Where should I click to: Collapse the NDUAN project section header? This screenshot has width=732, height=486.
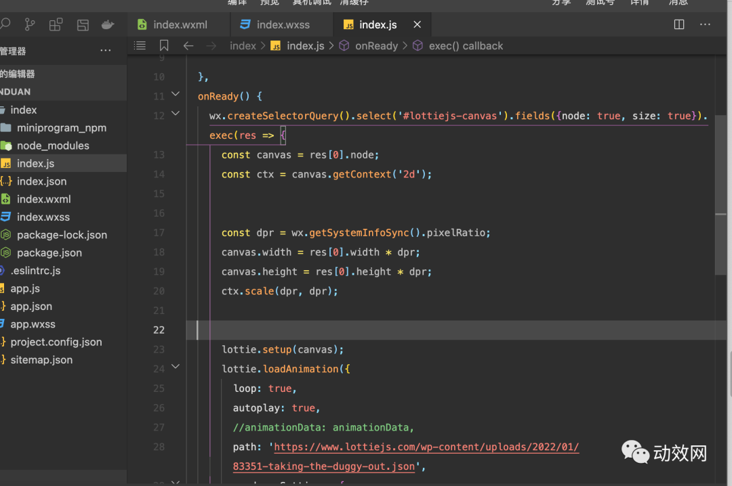[63, 92]
